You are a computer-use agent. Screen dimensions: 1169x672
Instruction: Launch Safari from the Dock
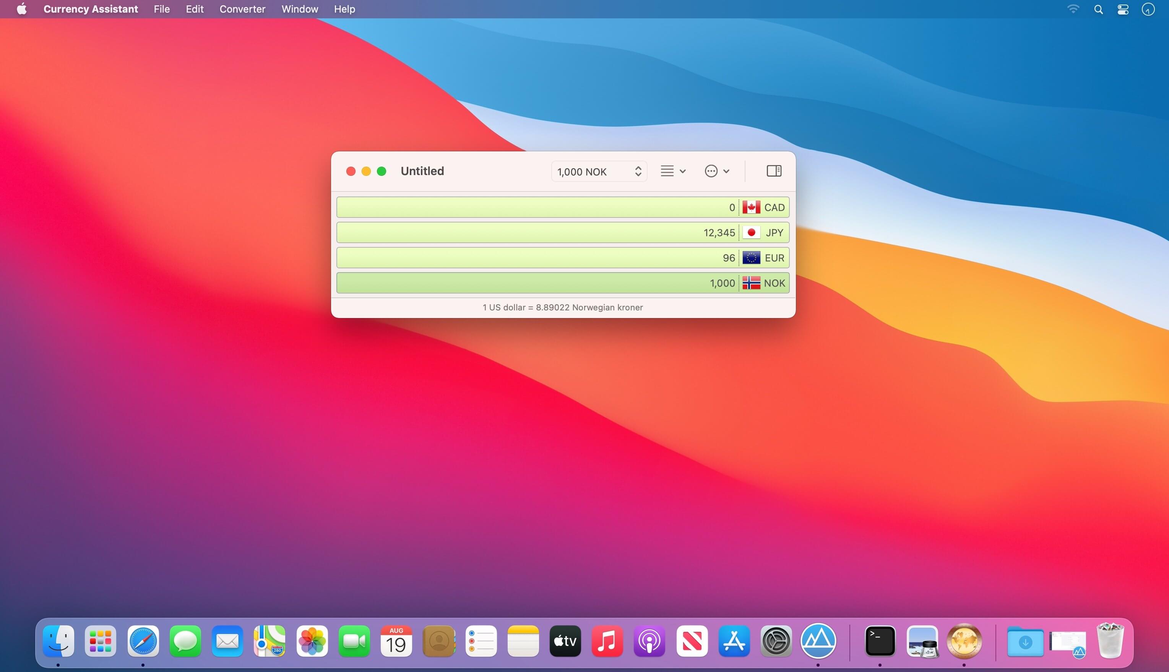point(143,641)
